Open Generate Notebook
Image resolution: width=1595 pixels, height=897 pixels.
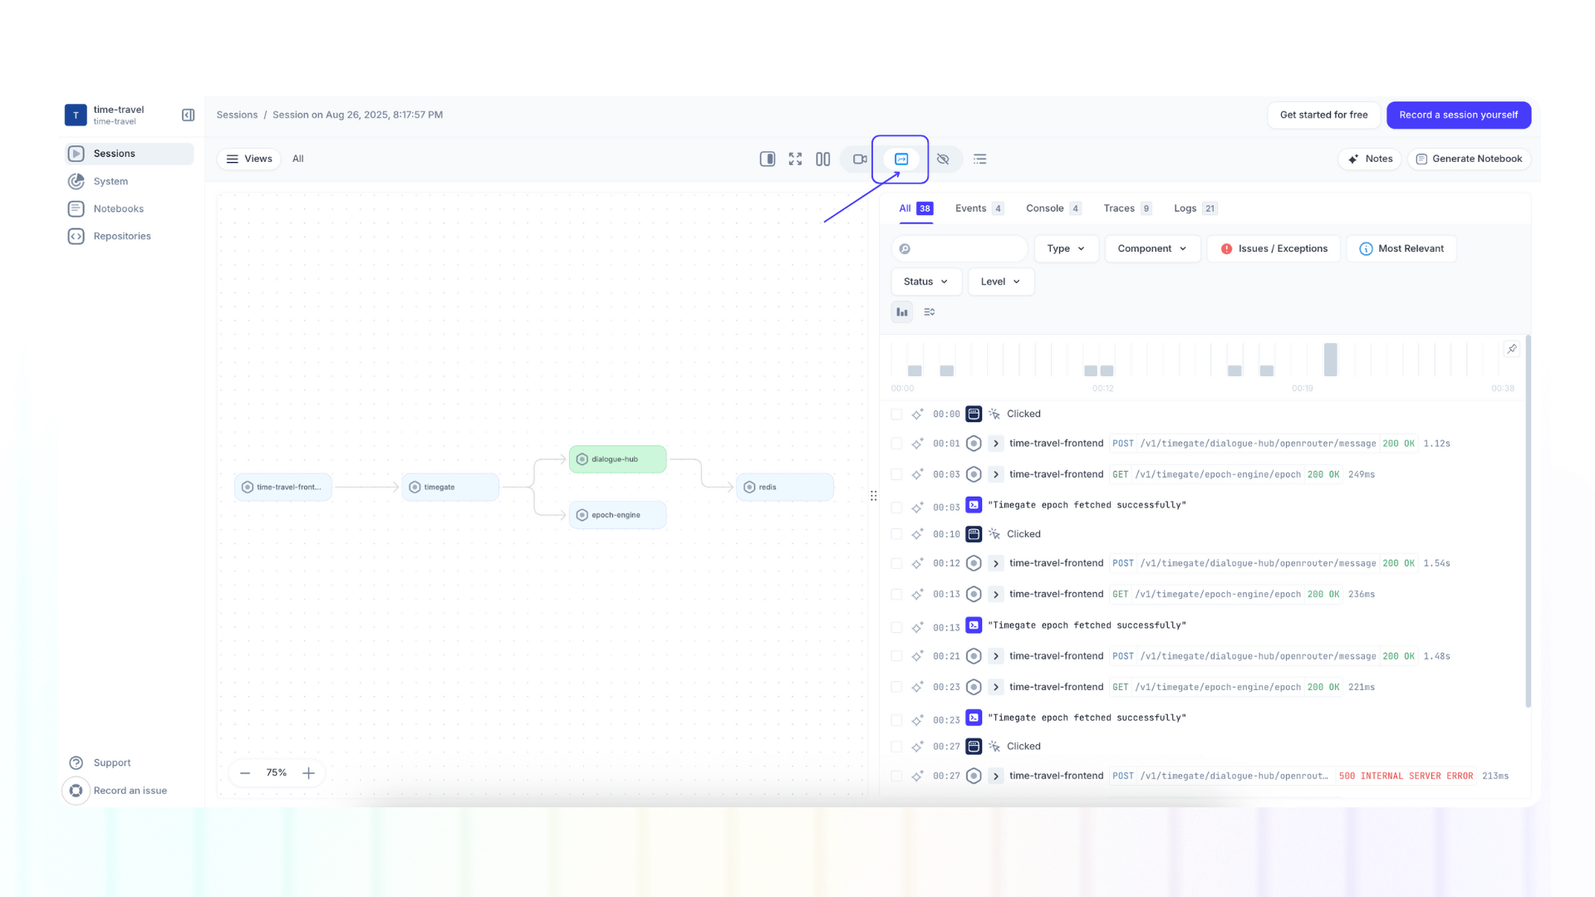[x=1469, y=159]
